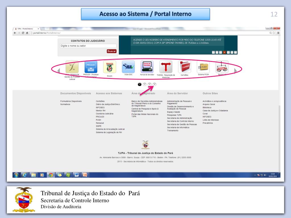
Task: Open the Treinamento link
Action: [172, 131]
